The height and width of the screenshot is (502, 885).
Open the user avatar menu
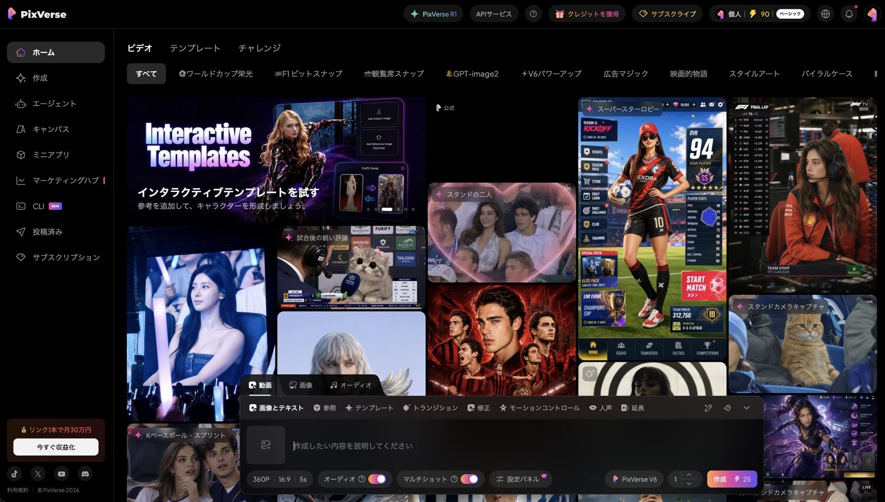(872, 14)
